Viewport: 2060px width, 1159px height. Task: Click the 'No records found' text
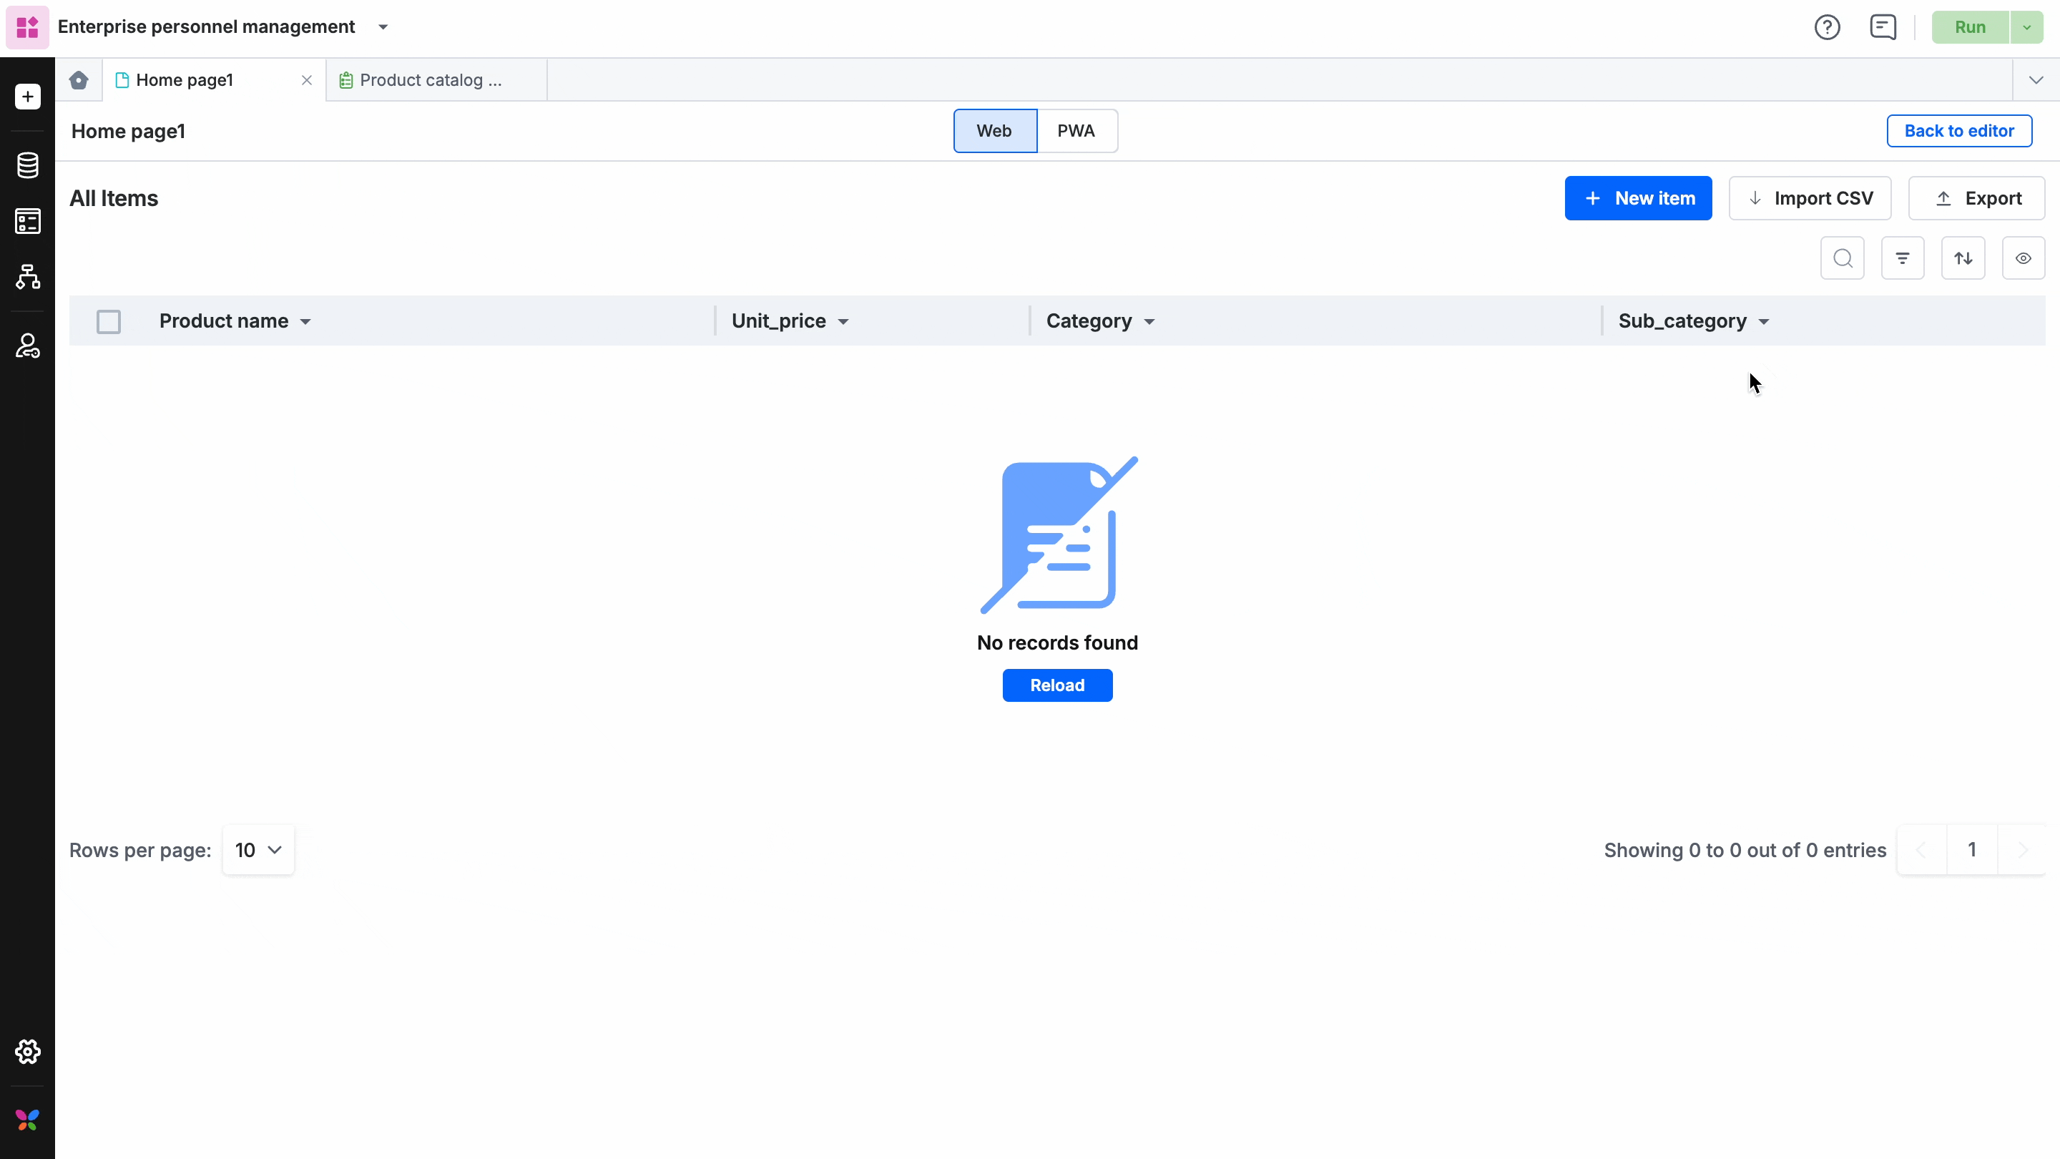tap(1057, 643)
